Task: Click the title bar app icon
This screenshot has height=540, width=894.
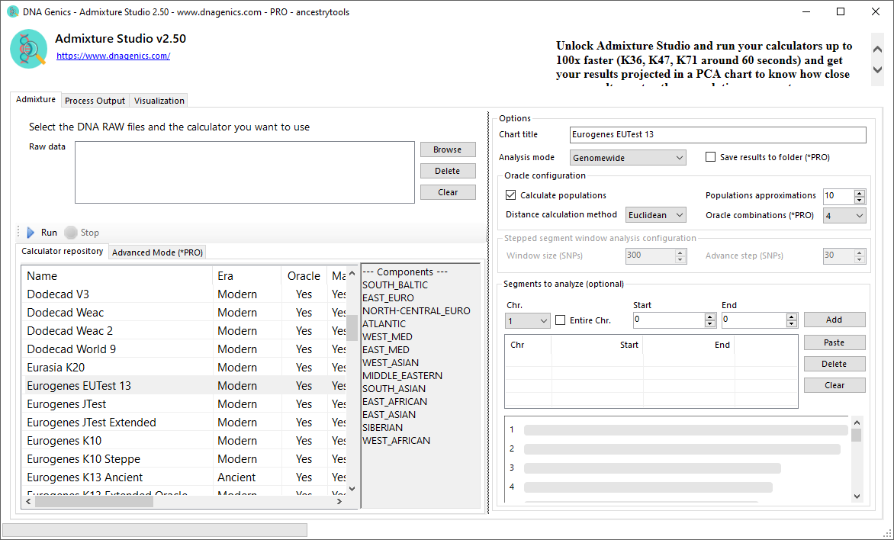Action: click(12, 11)
